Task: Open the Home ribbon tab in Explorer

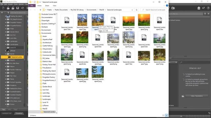Action: [x=40, y=6]
